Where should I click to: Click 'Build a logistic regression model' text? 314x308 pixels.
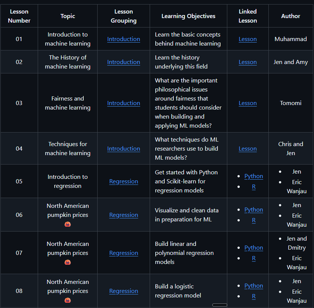[x=178, y=291]
